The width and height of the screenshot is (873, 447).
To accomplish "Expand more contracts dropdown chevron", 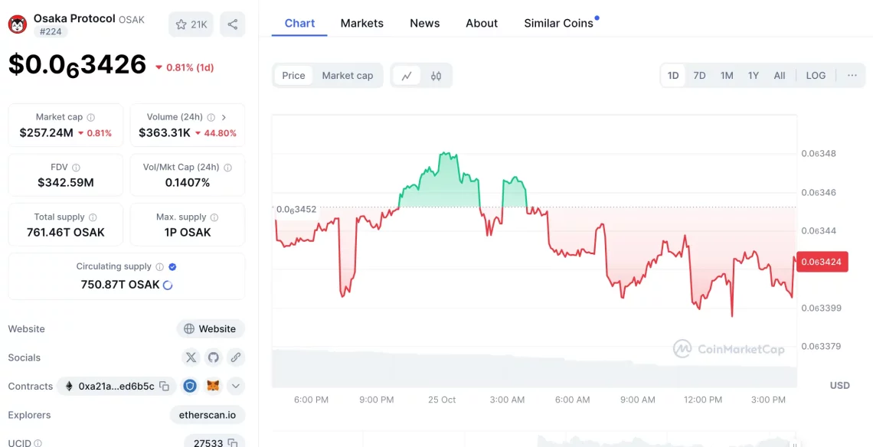I will pyautogui.click(x=235, y=387).
